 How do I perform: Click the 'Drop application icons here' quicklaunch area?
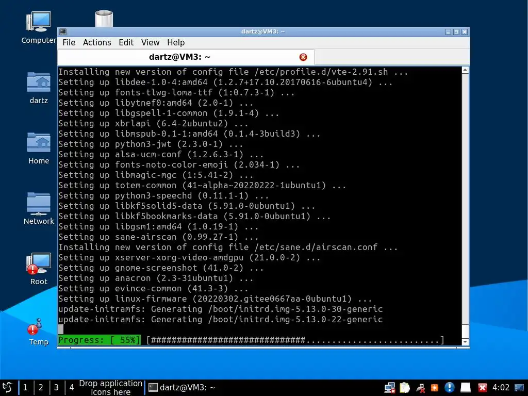110,388
